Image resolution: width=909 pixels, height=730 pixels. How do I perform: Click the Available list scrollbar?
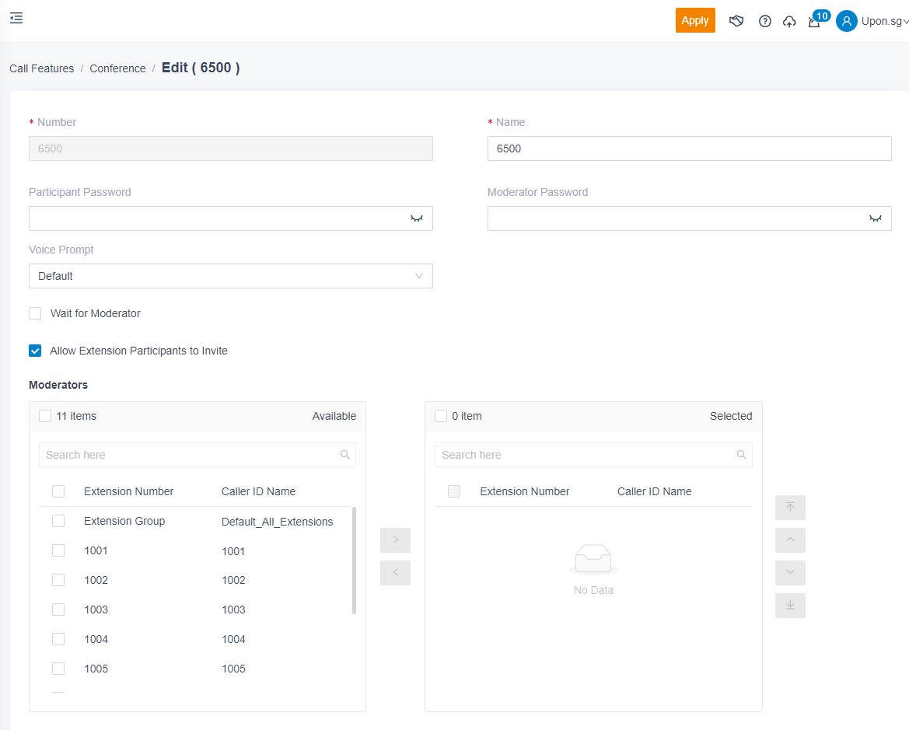[355, 560]
